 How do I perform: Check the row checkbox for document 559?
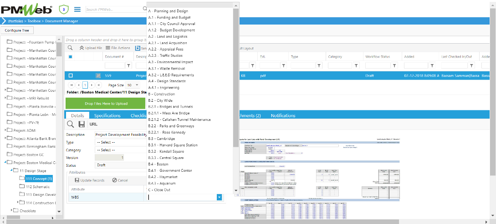[71, 76]
